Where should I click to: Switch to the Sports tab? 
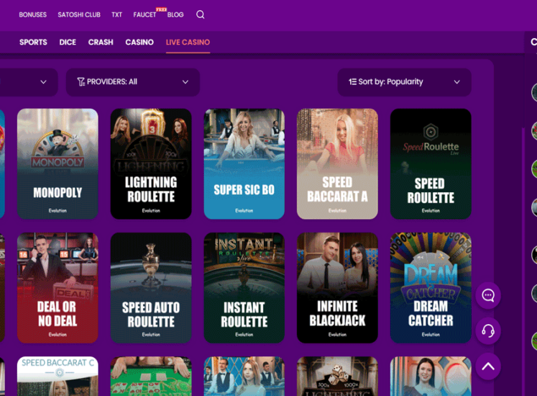click(x=33, y=42)
